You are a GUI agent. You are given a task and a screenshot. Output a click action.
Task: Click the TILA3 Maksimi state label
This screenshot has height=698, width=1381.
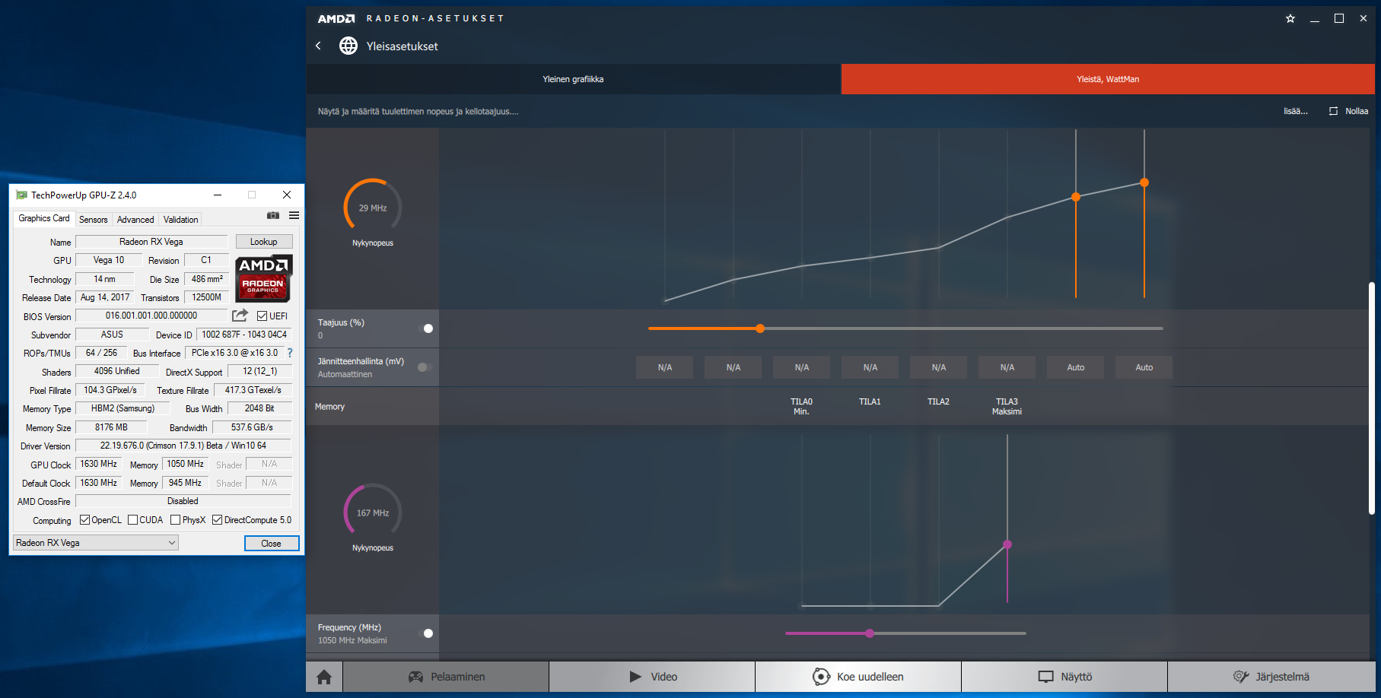[1007, 407]
